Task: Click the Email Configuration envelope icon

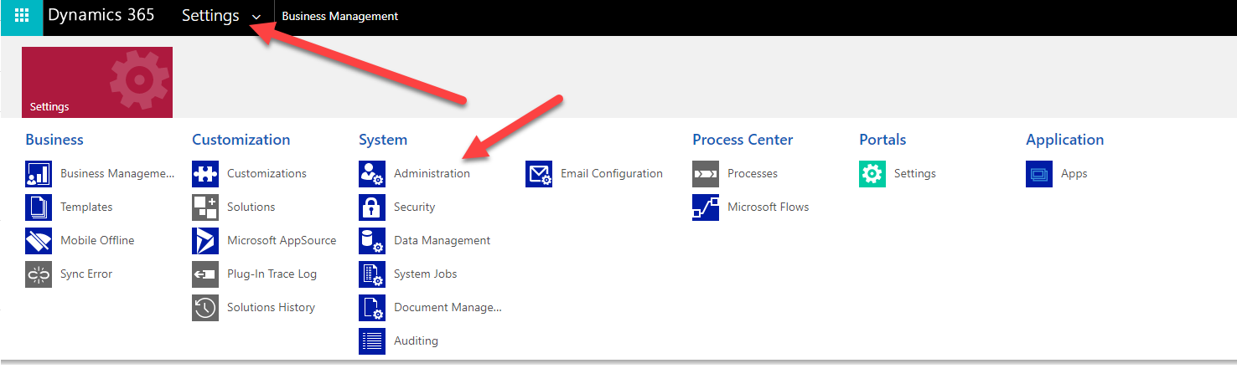Action: [x=539, y=174]
